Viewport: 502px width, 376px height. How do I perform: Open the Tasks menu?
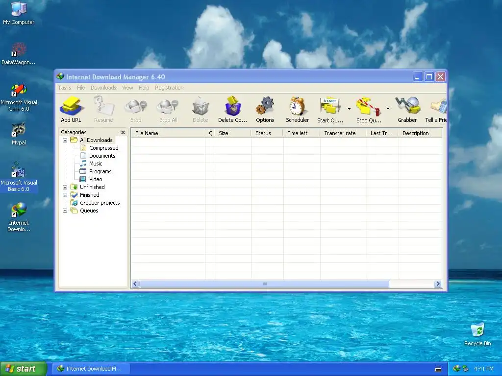65,88
